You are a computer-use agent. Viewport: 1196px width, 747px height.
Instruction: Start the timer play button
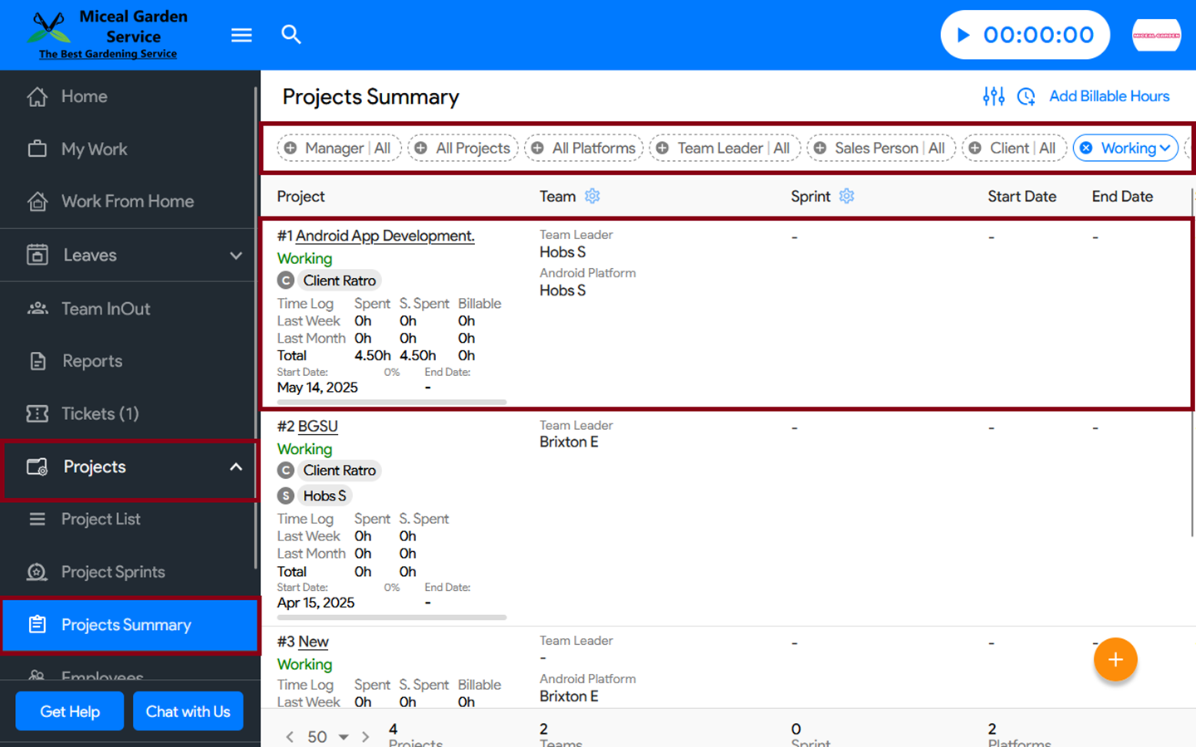[963, 35]
